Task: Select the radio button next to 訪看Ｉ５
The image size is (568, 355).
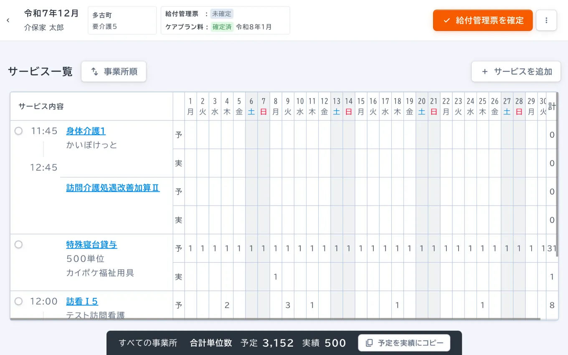Action: 18,301
